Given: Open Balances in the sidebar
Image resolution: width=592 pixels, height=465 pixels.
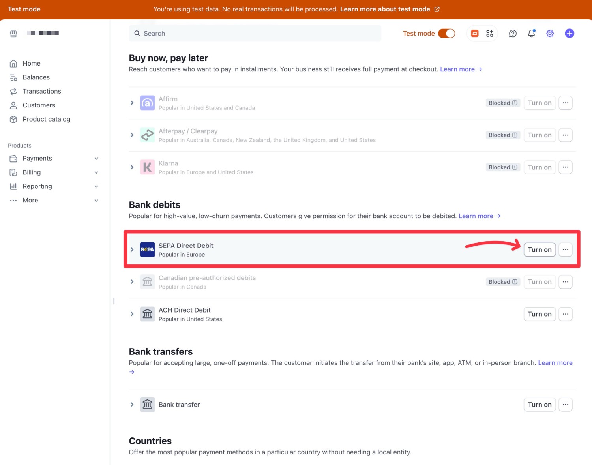Looking at the screenshot, I should [36, 77].
